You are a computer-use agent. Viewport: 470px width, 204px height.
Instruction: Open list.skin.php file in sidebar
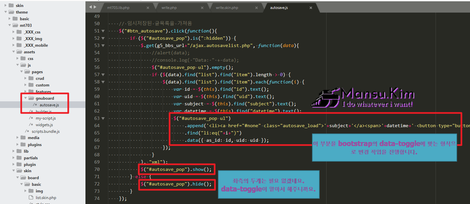[x=46, y=198]
